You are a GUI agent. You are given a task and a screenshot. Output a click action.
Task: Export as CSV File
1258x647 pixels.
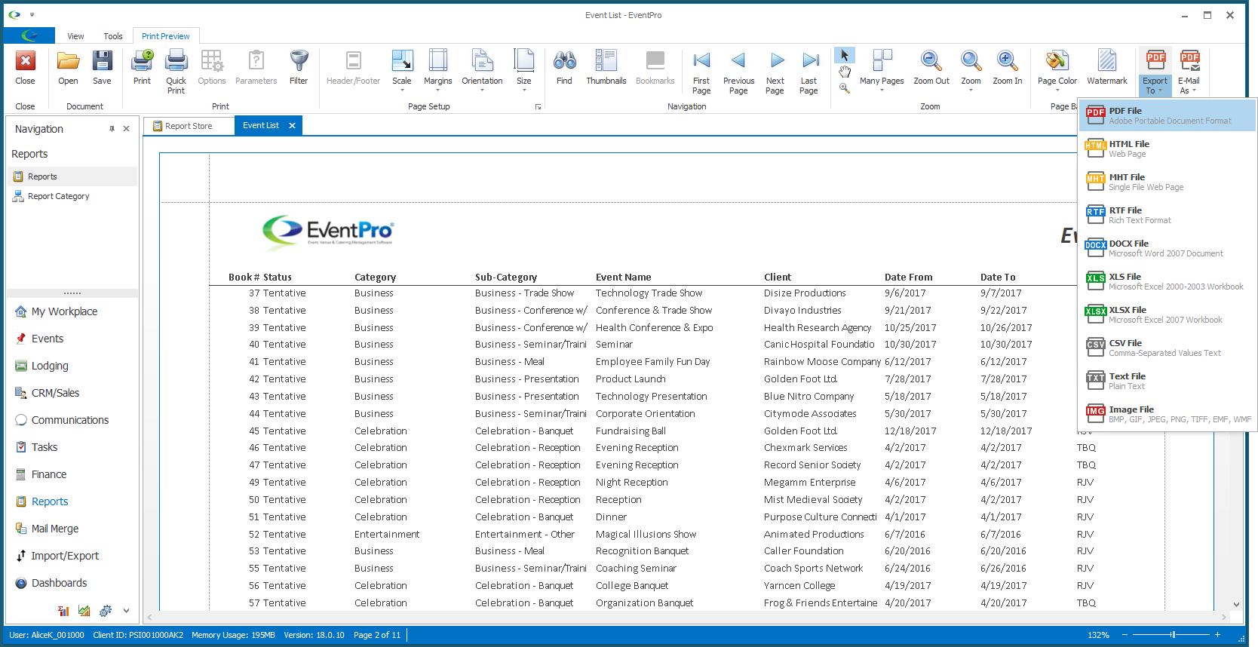click(1167, 348)
